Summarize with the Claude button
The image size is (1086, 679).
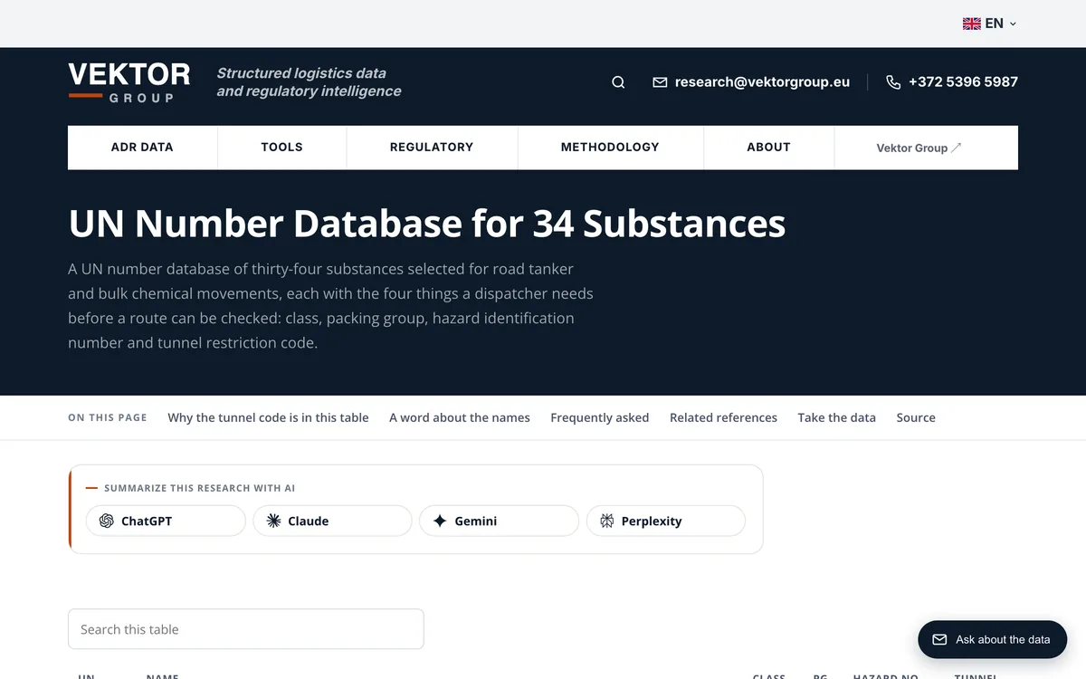coord(332,521)
